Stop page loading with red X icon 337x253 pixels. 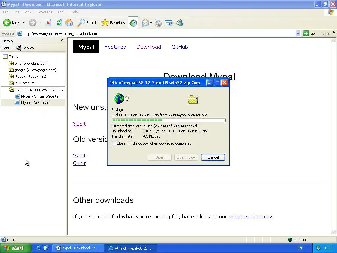[48, 23]
